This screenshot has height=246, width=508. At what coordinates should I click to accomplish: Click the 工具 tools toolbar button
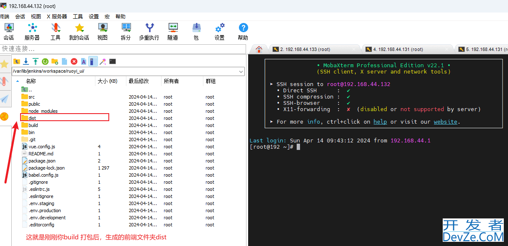click(x=56, y=32)
